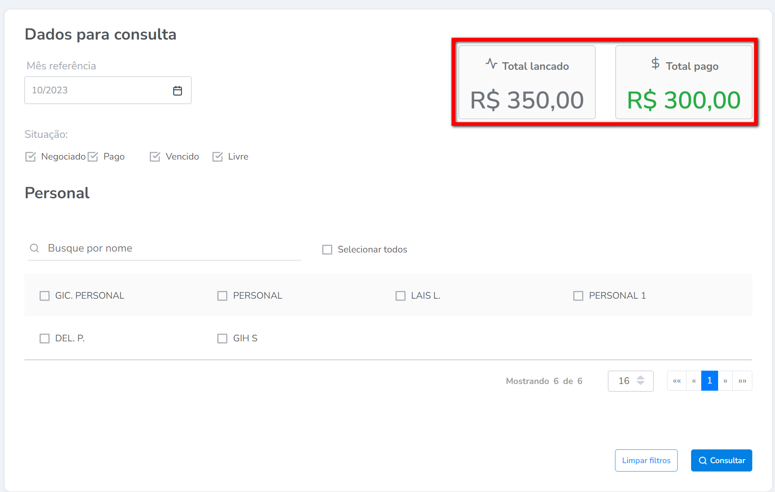Click the Mês referência date field
This screenshot has width=775, height=492.
click(99, 90)
